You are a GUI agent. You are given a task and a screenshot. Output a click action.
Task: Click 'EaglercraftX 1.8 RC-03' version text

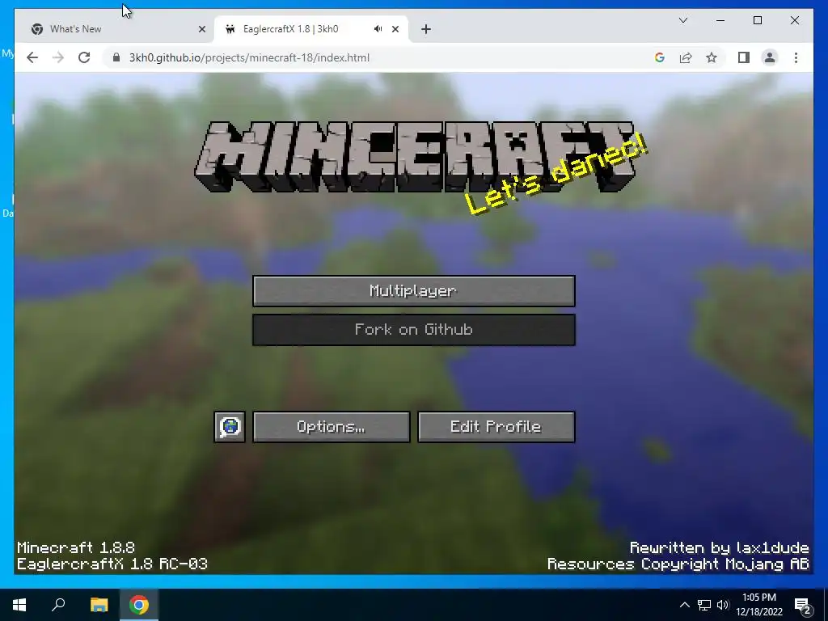[112, 564]
